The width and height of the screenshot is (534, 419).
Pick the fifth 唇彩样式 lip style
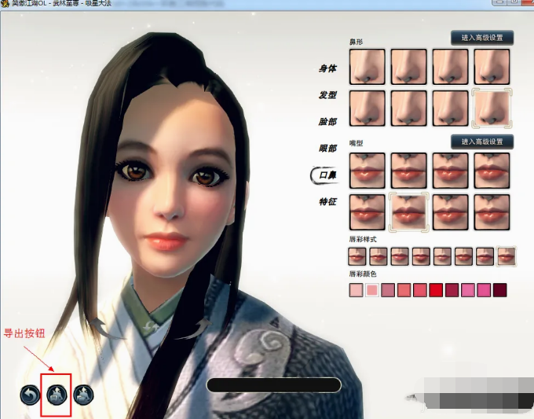(442, 256)
